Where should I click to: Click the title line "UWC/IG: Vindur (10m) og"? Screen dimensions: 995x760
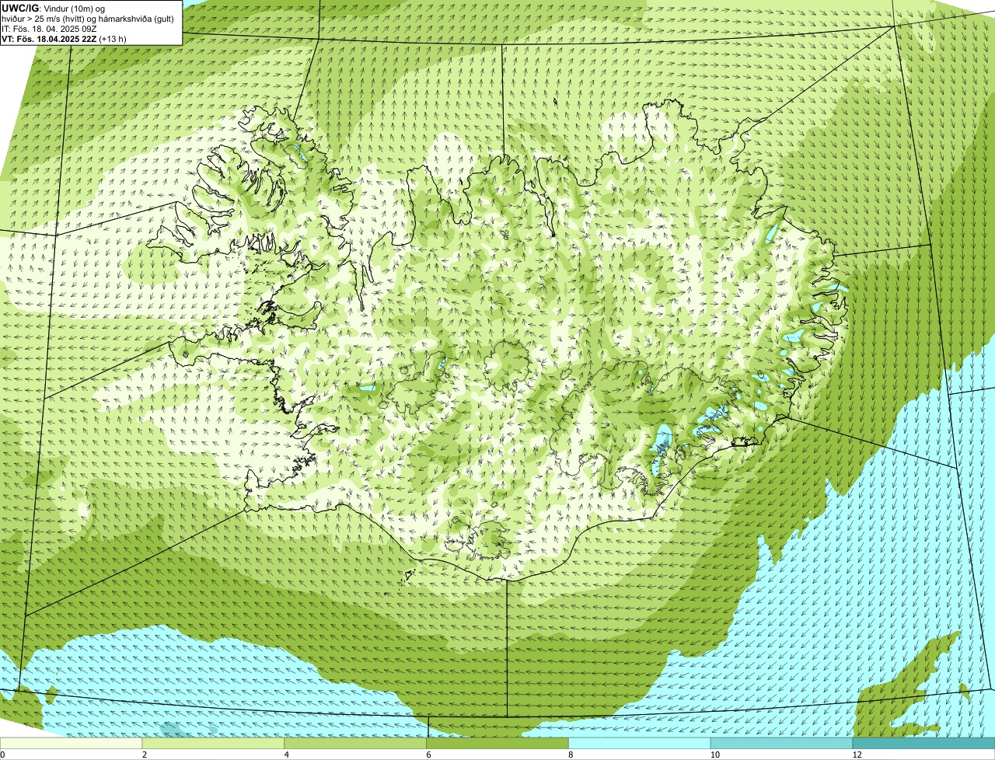[x=54, y=9]
